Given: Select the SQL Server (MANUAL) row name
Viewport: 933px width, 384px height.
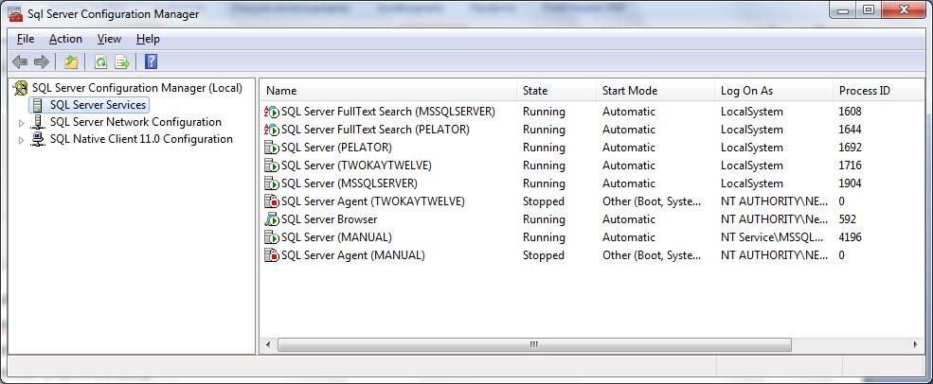Looking at the screenshot, I should (336, 237).
